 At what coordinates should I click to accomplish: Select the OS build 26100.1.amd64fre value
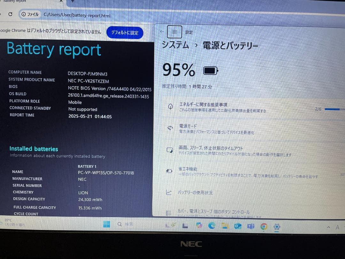click(x=109, y=96)
